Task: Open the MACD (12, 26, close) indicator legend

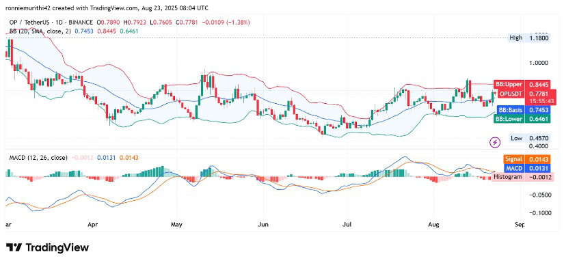Action: [x=37, y=157]
